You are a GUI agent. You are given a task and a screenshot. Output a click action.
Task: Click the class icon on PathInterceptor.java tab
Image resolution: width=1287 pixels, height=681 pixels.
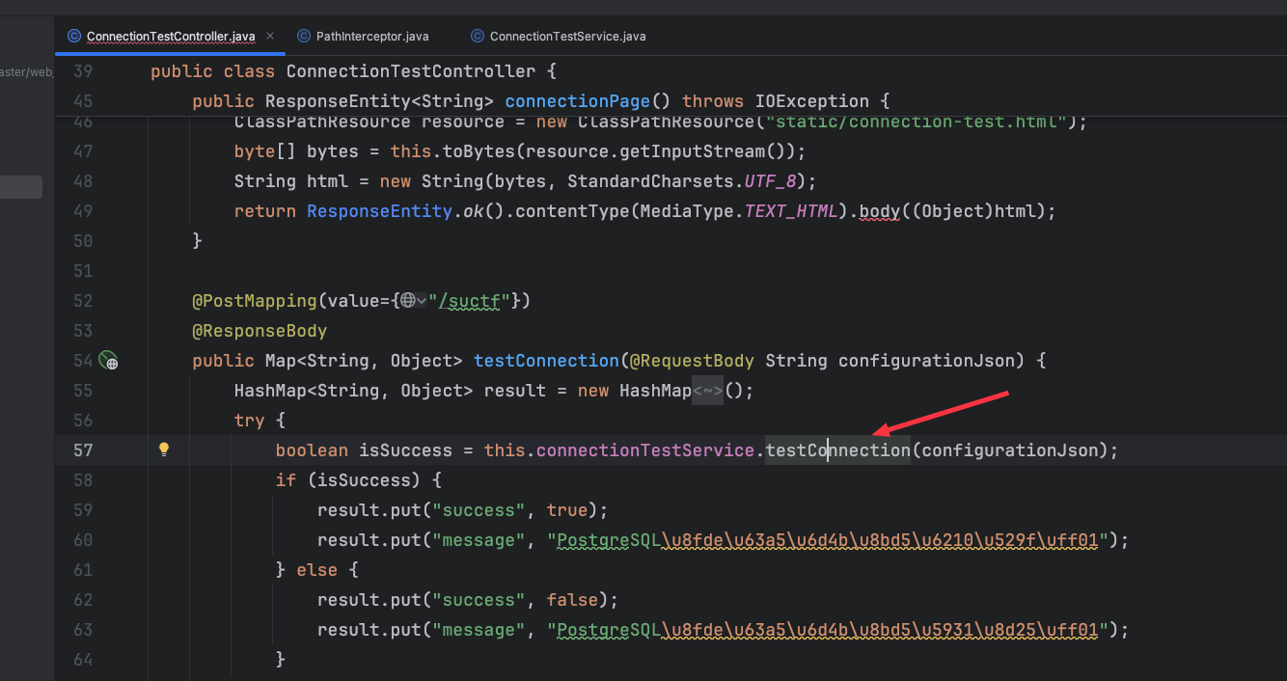[x=304, y=37]
